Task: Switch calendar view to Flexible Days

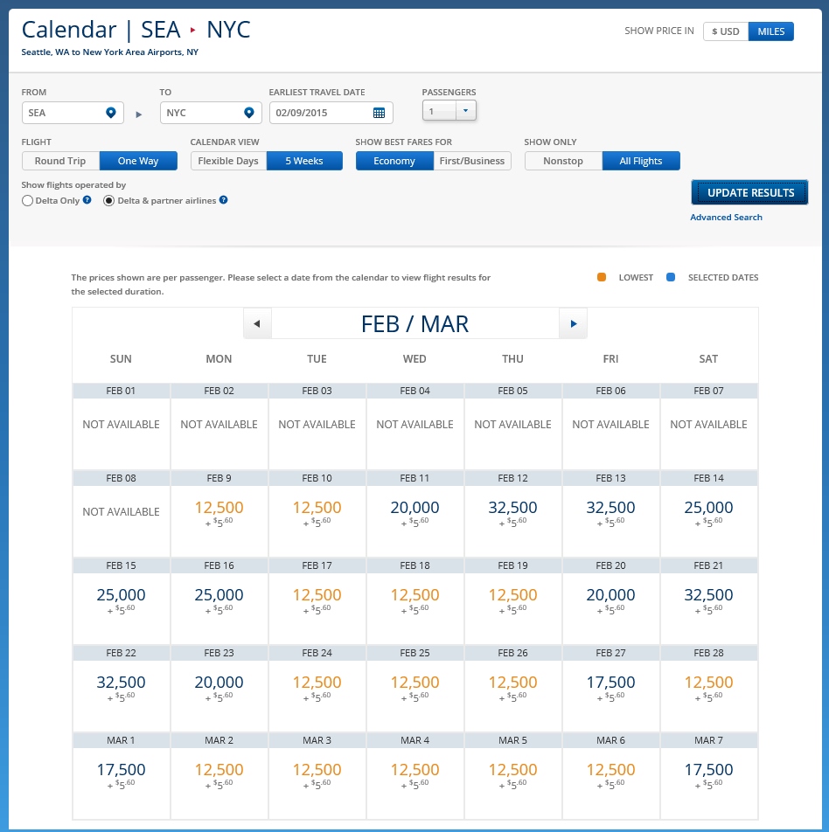Action: coord(227,160)
